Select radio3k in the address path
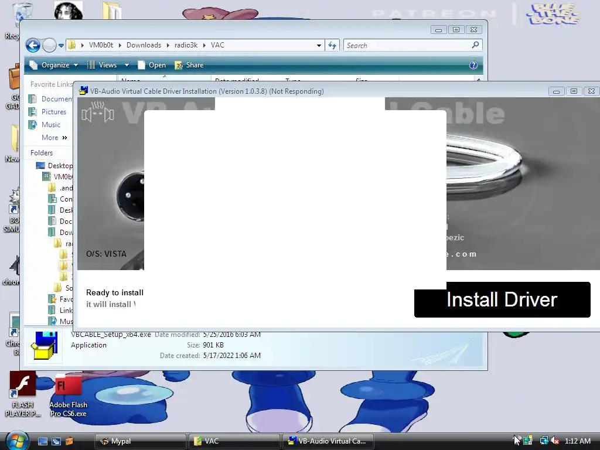This screenshot has height=450, width=600. pos(186,45)
